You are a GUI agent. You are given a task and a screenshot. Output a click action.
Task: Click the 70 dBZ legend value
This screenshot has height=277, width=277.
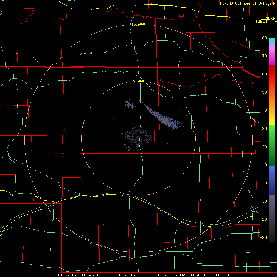pos(264,56)
